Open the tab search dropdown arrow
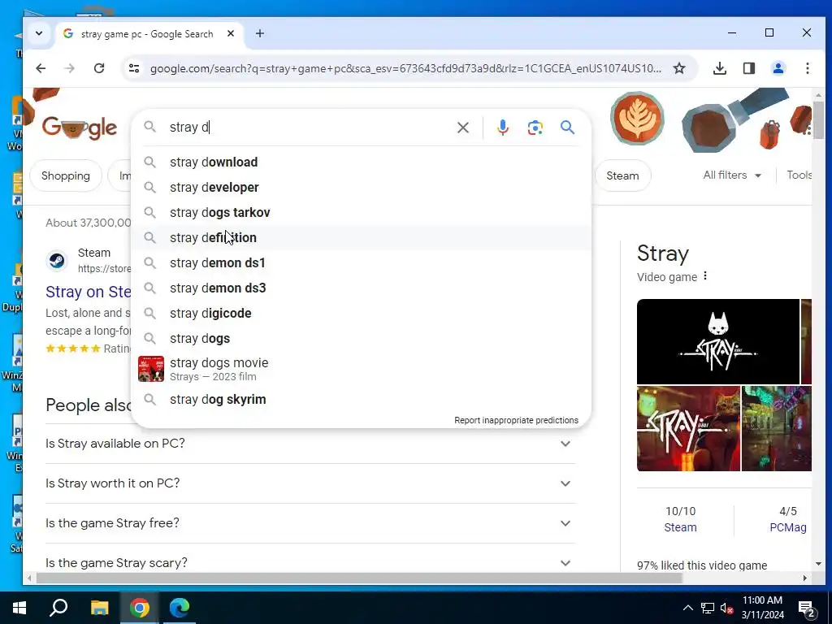Image resolution: width=832 pixels, height=624 pixels. [39, 33]
